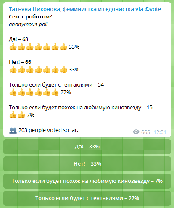Click first thumbs-up emoji under "Да! – 68"

pos(13,47)
